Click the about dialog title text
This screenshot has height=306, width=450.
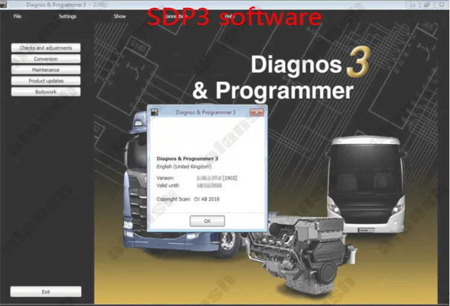pyautogui.click(x=205, y=113)
